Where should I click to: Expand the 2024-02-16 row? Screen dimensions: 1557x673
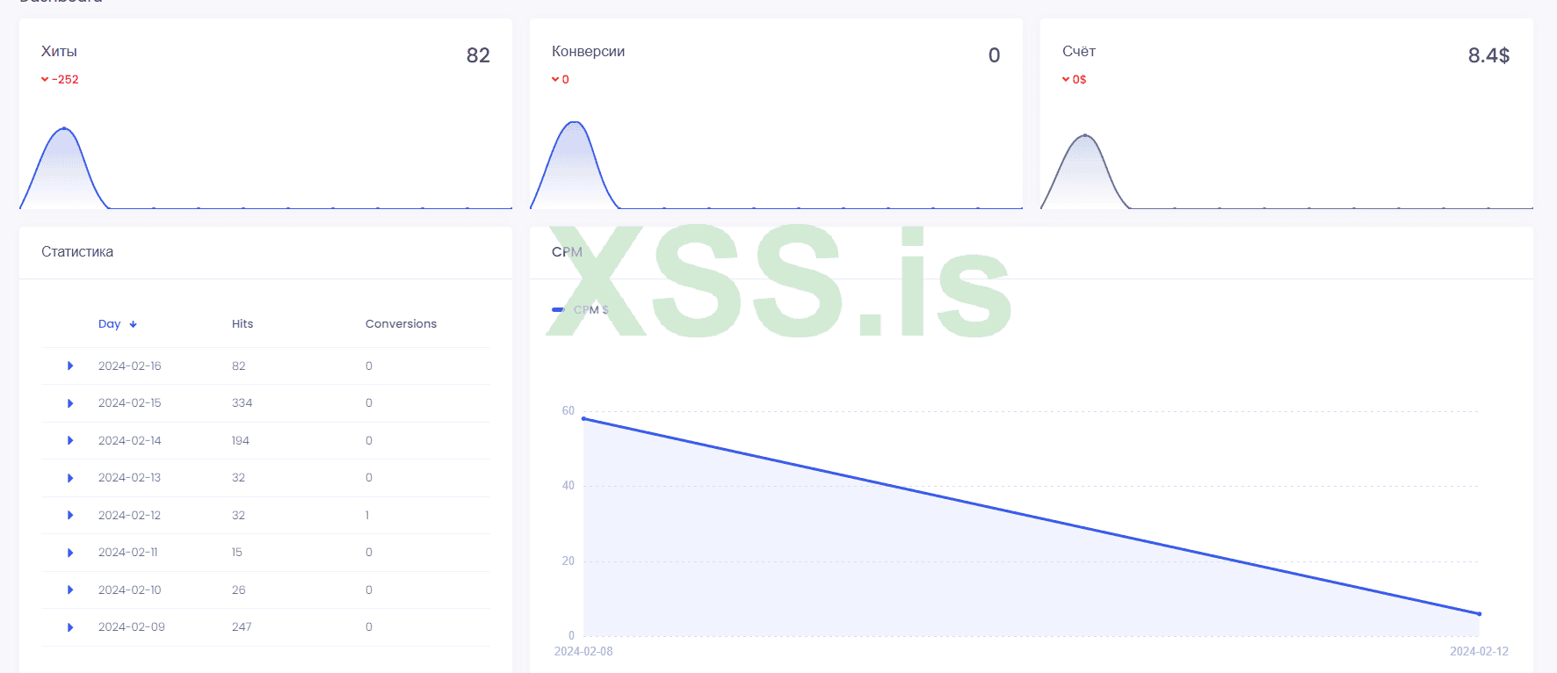pos(70,365)
